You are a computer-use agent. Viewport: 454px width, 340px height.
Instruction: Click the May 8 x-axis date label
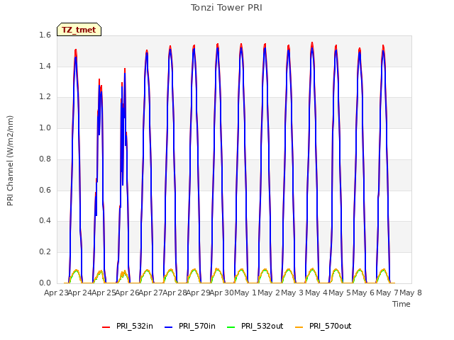pos(411,293)
